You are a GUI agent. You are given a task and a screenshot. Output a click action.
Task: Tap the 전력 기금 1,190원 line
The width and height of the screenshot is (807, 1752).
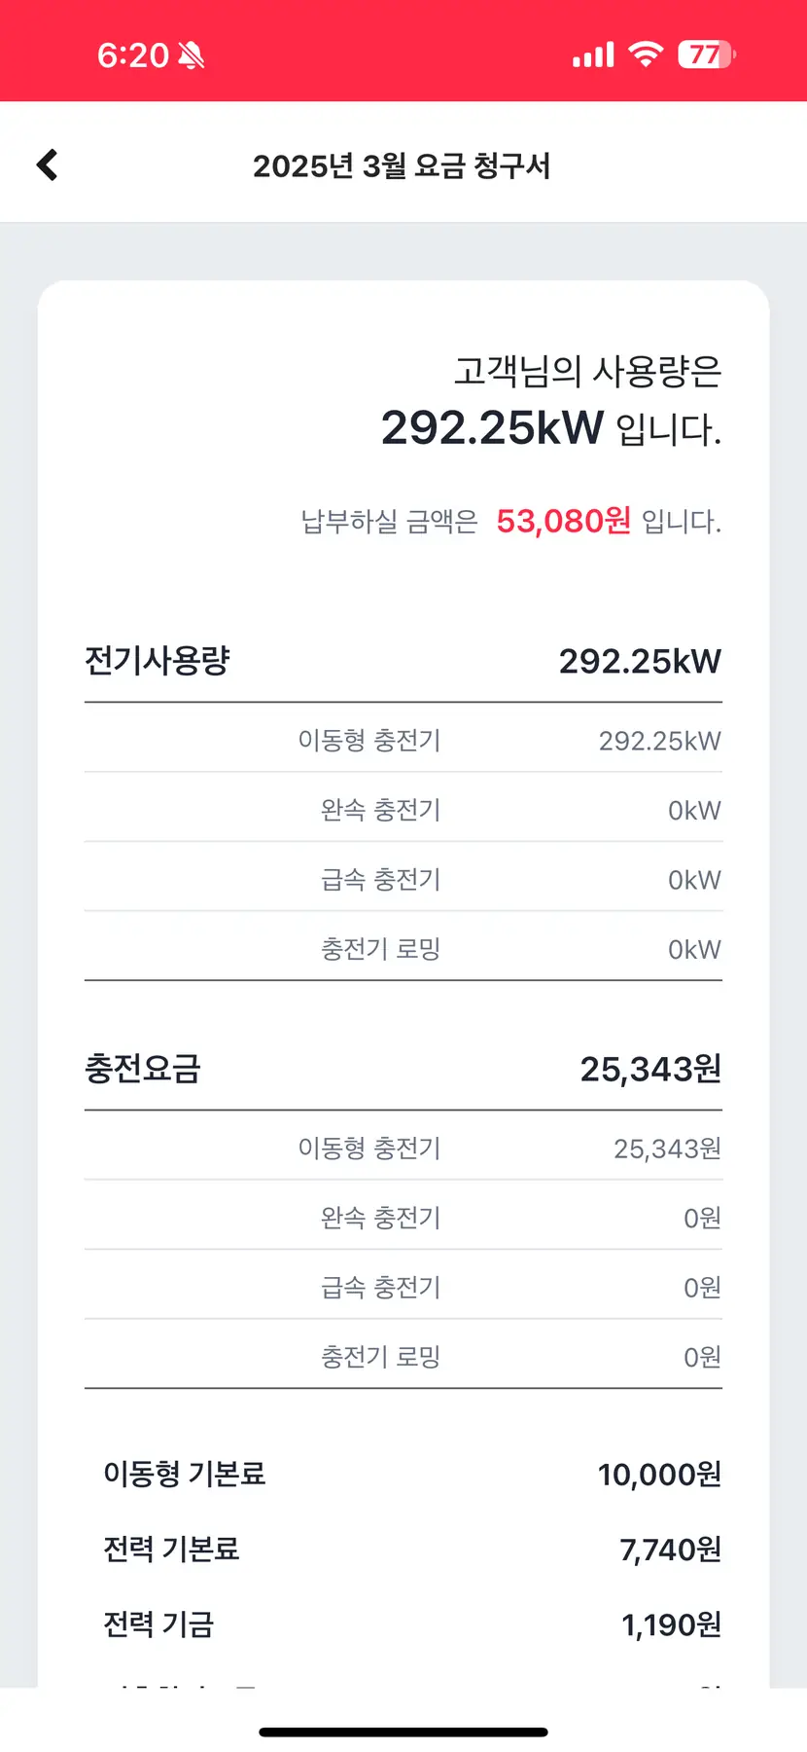coord(413,1624)
